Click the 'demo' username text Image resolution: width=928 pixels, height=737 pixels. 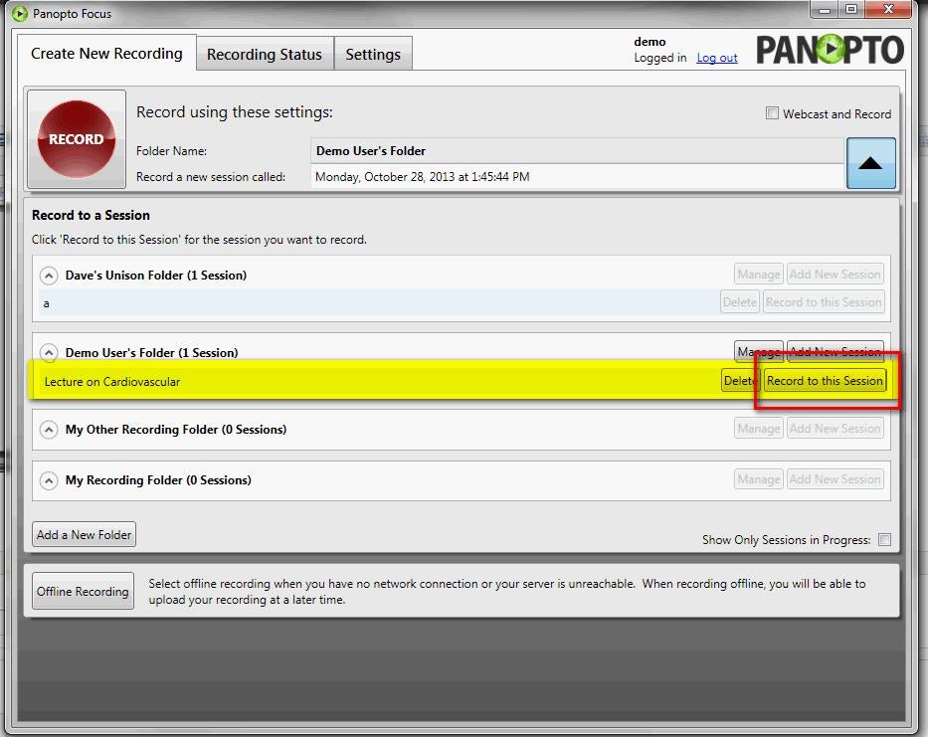click(650, 42)
